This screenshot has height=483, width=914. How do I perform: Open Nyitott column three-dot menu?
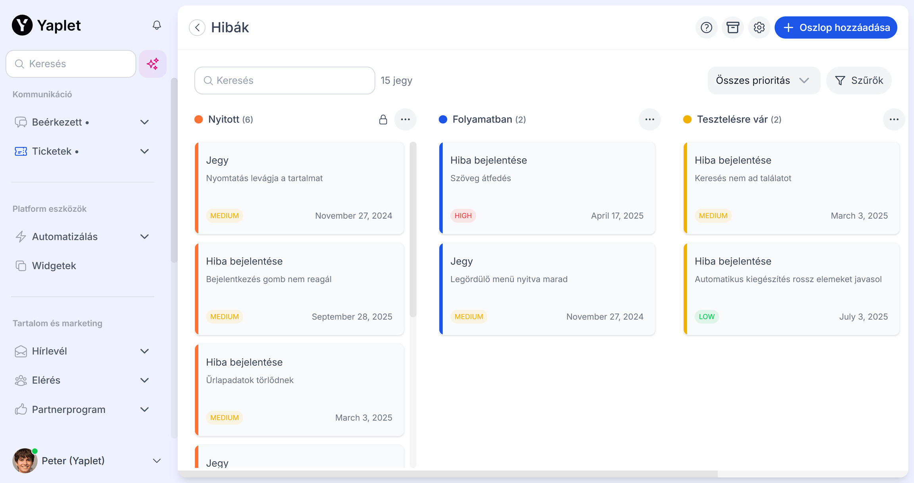(405, 120)
